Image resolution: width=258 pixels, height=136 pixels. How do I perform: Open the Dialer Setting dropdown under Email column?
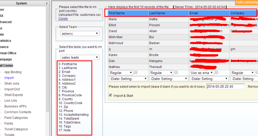[209, 78]
